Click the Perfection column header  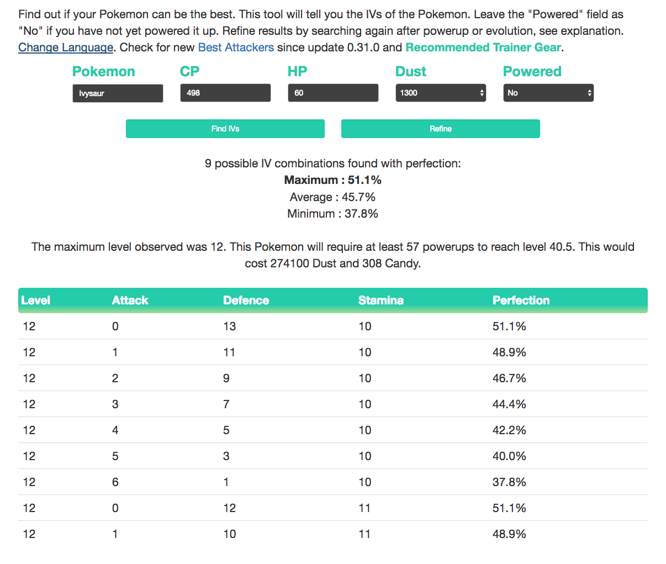[x=521, y=301]
